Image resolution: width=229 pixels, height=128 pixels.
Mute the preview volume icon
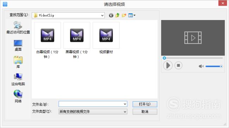pyautogui.click(x=201, y=66)
